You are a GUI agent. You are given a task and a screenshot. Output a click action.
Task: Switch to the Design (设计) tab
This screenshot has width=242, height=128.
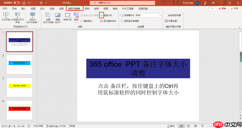click(x=42, y=8)
